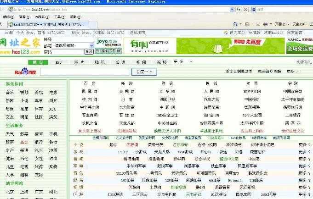Viewport: 313px width, 199px height.
Task: Select the 视频 search tab
Action: 162,62
